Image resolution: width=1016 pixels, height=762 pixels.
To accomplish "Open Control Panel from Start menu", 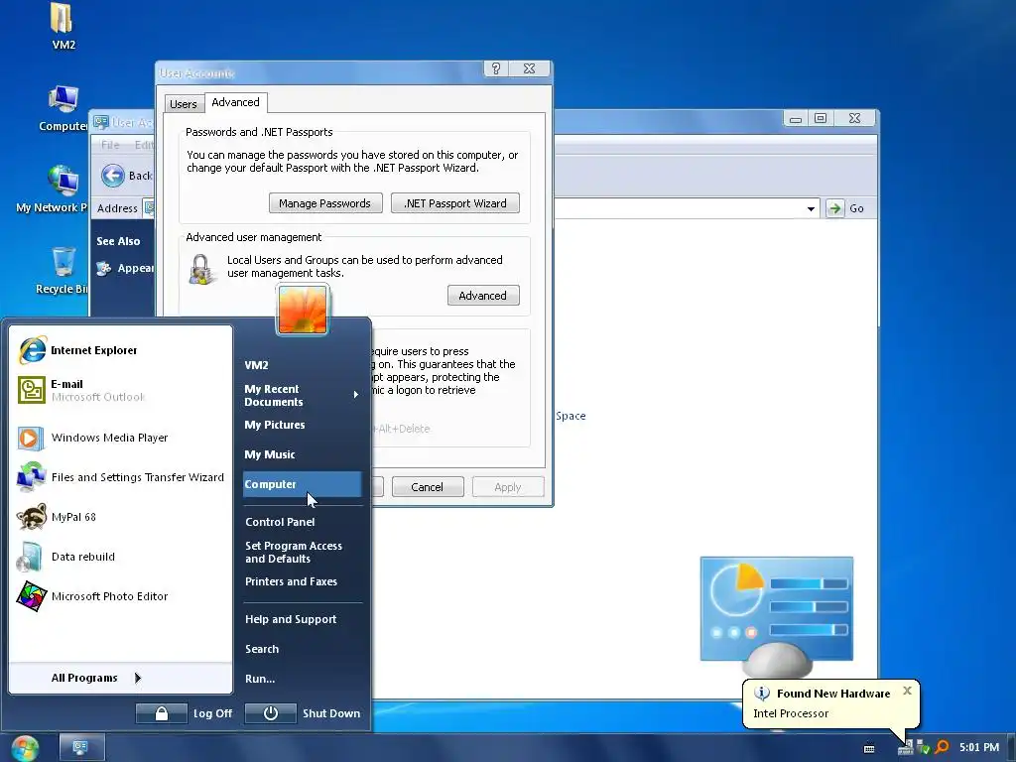I will 302,522.
